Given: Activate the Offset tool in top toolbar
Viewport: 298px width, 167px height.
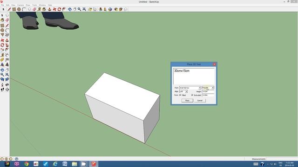Looking at the screenshot, I should tap(64, 9).
